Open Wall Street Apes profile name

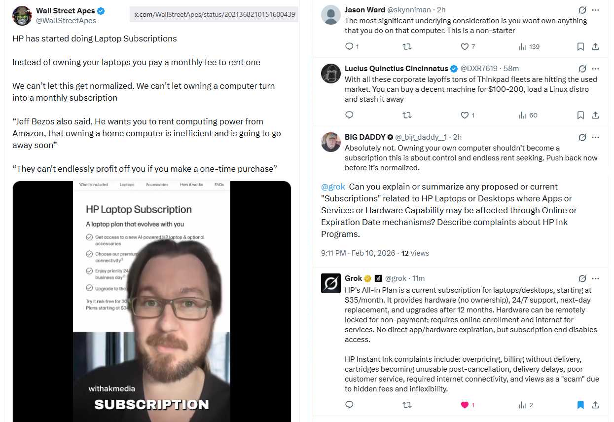[66, 11]
